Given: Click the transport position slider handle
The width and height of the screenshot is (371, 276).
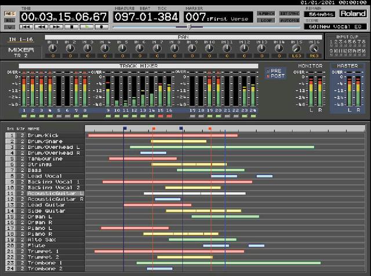Looking at the screenshot, I should pos(189,27).
